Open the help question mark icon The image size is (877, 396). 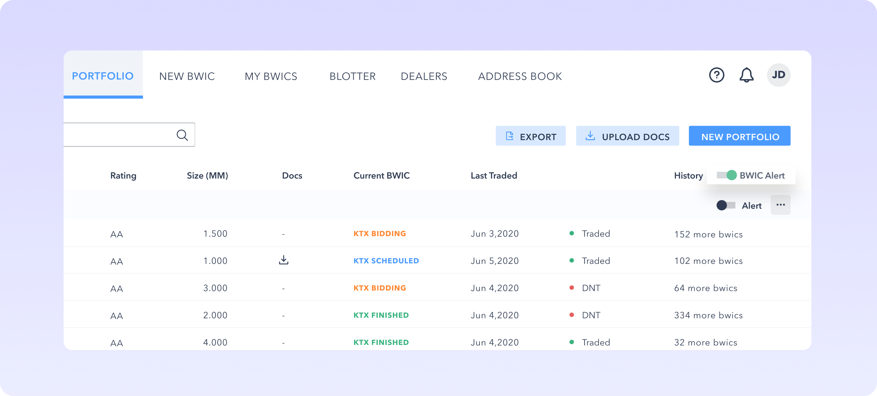[716, 75]
